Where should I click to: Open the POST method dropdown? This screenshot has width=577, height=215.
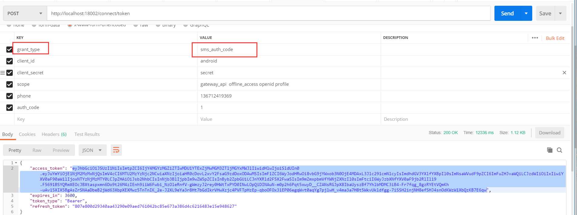[25, 13]
